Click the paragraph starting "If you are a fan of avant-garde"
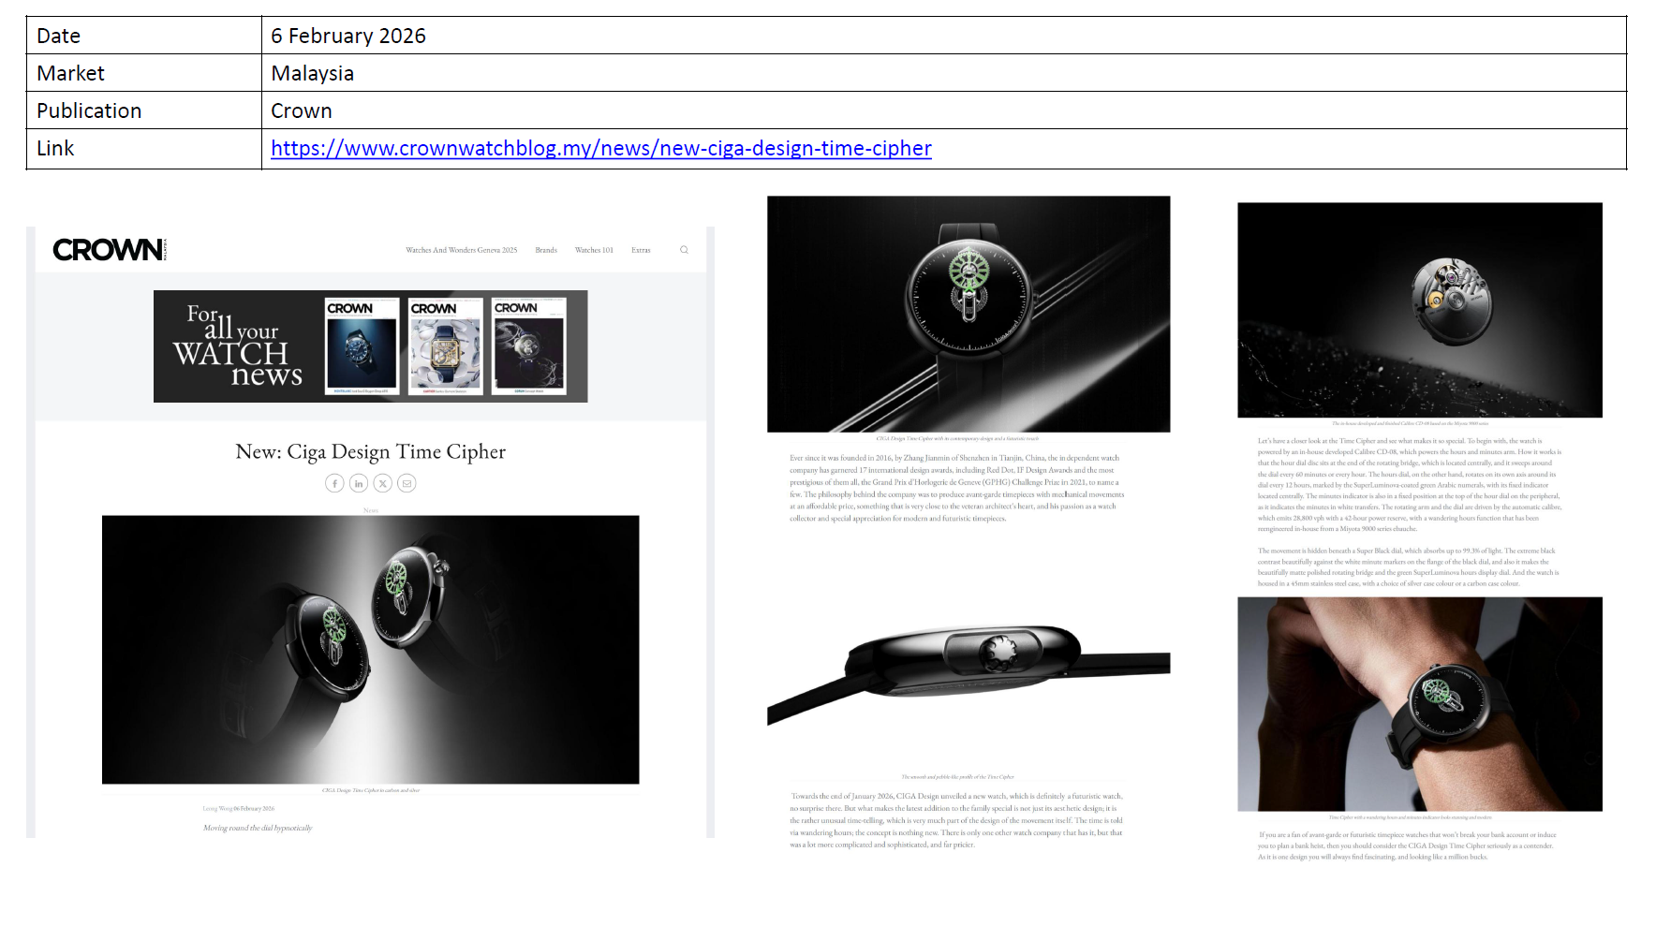Viewport: 1656px width, 926px height. (1407, 845)
